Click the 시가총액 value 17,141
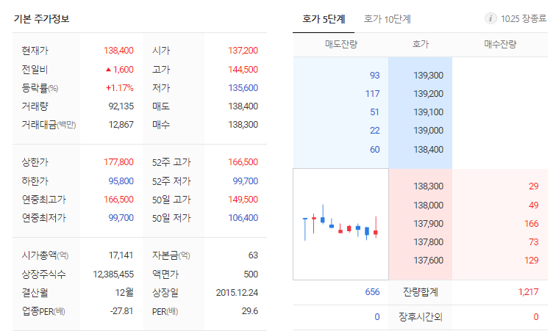This screenshot has height=331, width=553. 121,255
